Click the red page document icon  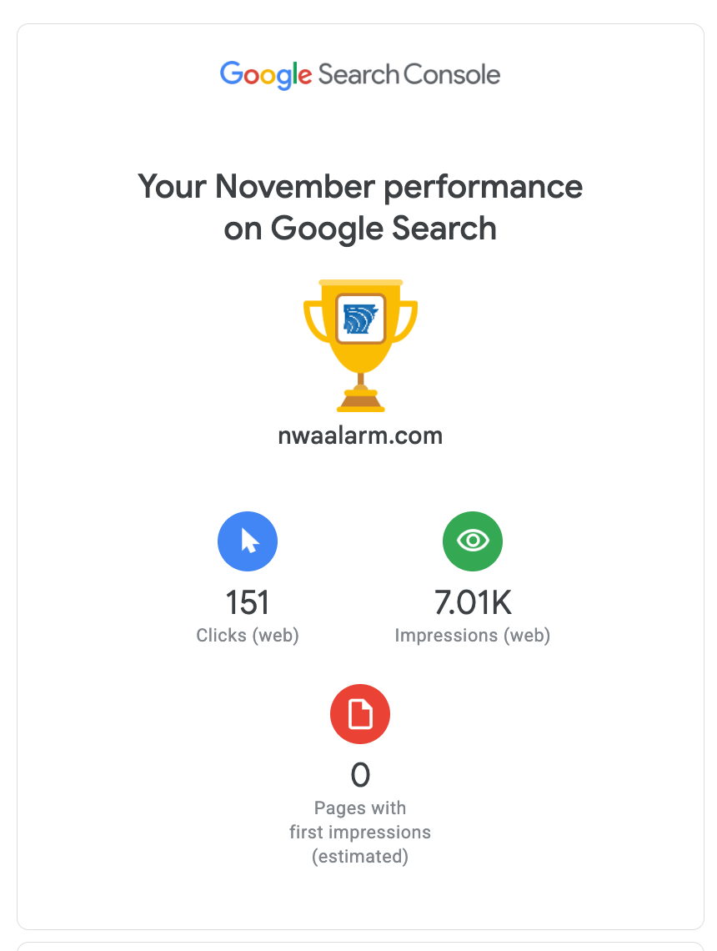tap(360, 714)
